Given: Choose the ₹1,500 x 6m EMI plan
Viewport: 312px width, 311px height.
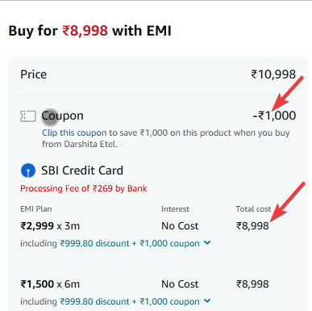Looking at the screenshot, I should coord(50,284).
